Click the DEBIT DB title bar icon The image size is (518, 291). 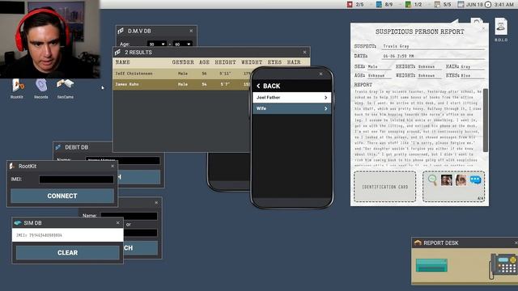coord(58,147)
